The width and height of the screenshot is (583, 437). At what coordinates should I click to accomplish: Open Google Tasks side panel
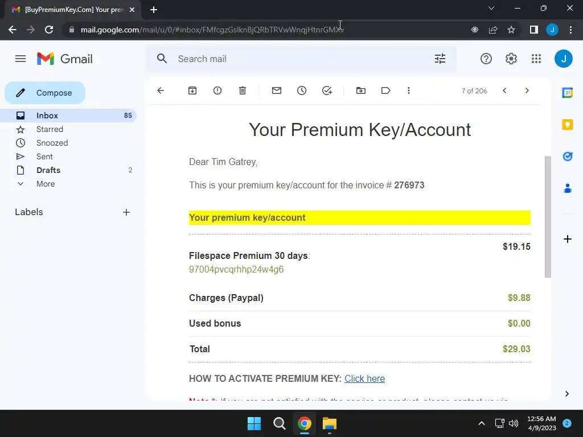tap(568, 156)
